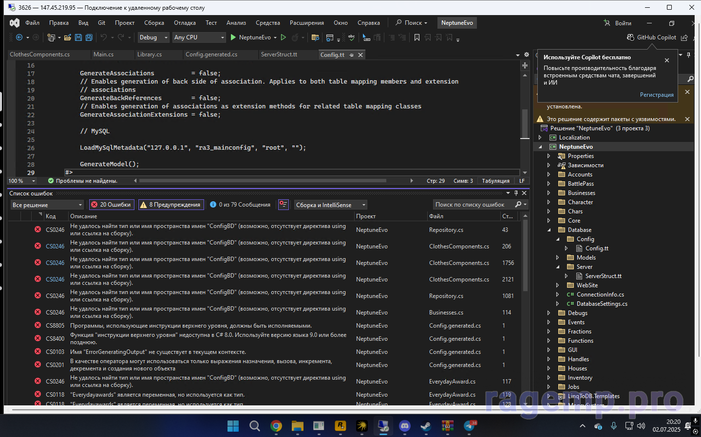Toggle the 8 Предупреждения warnings filter
This screenshot has height=437, width=701.
[171, 205]
